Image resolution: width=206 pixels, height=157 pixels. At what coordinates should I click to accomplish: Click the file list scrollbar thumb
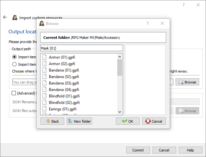[x=120, y=67]
